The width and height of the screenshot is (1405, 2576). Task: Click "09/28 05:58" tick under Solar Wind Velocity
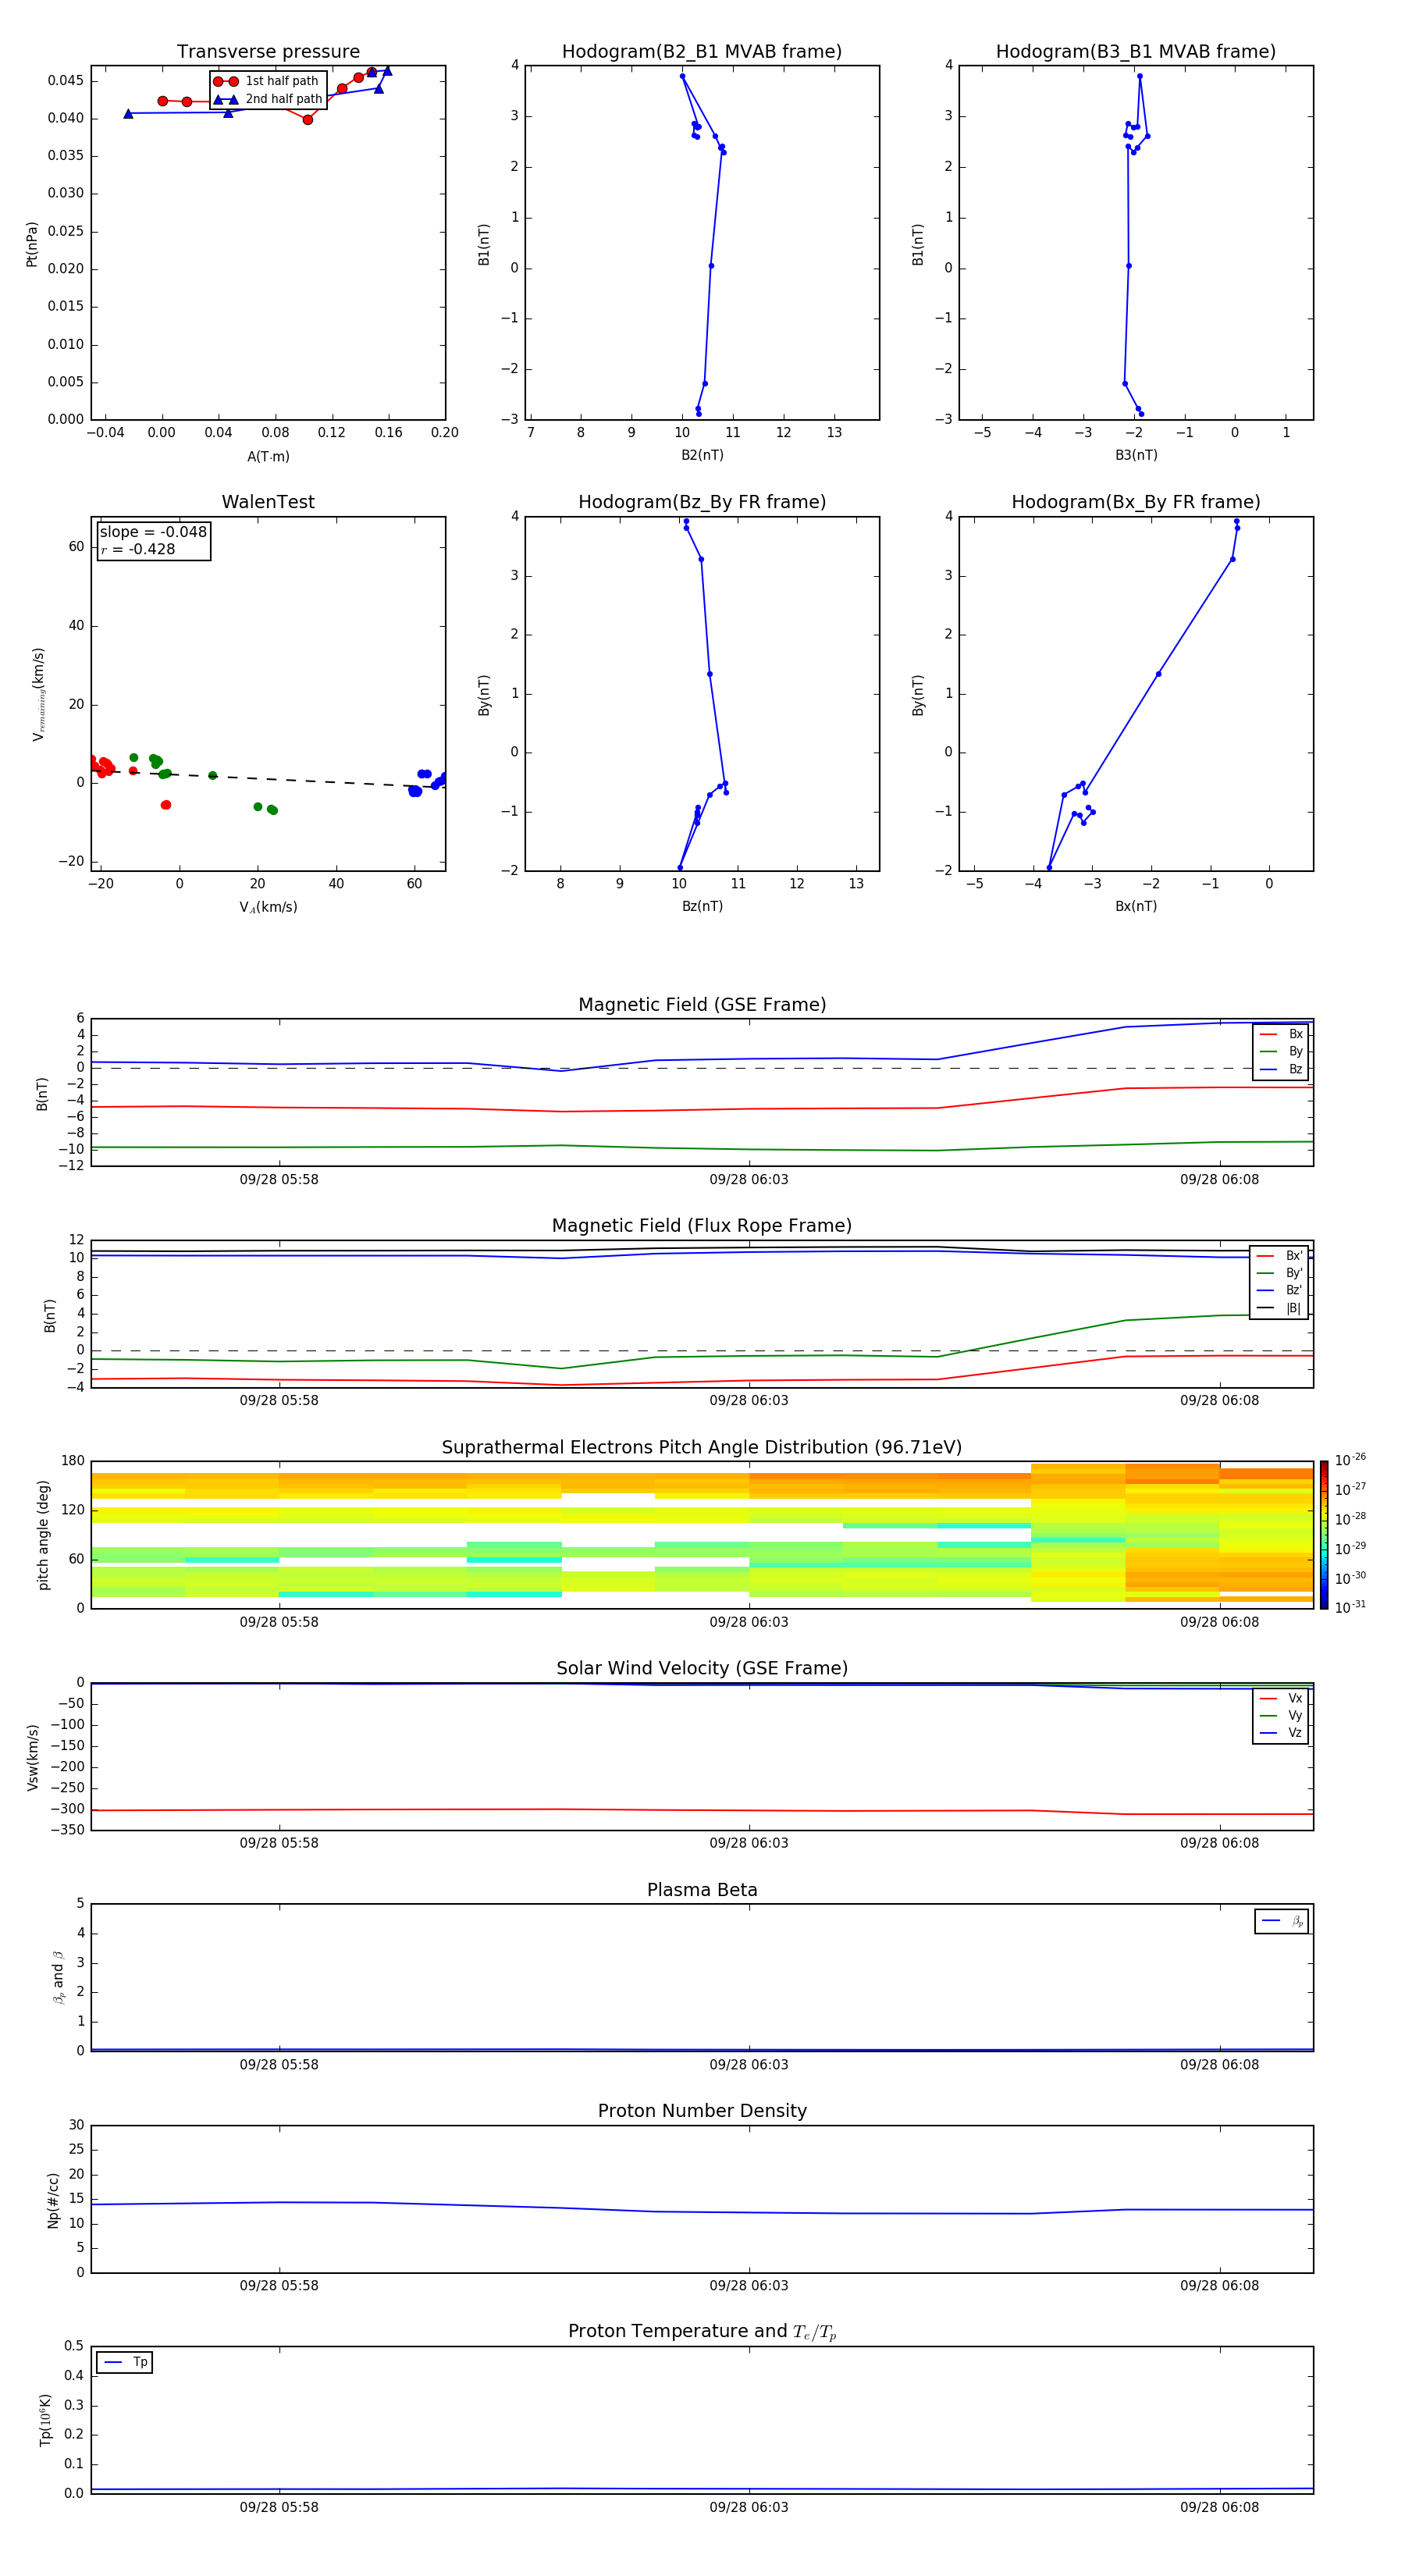279,1843
